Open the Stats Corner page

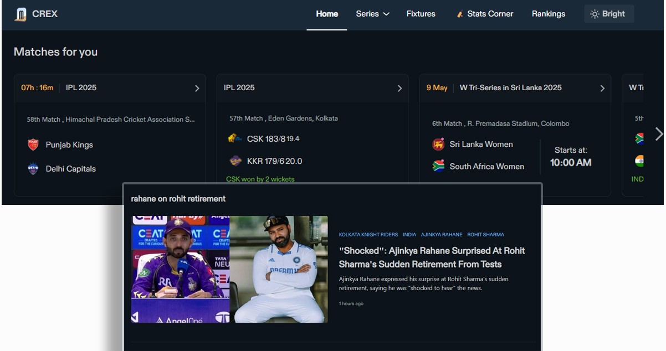(x=484, y=14)
